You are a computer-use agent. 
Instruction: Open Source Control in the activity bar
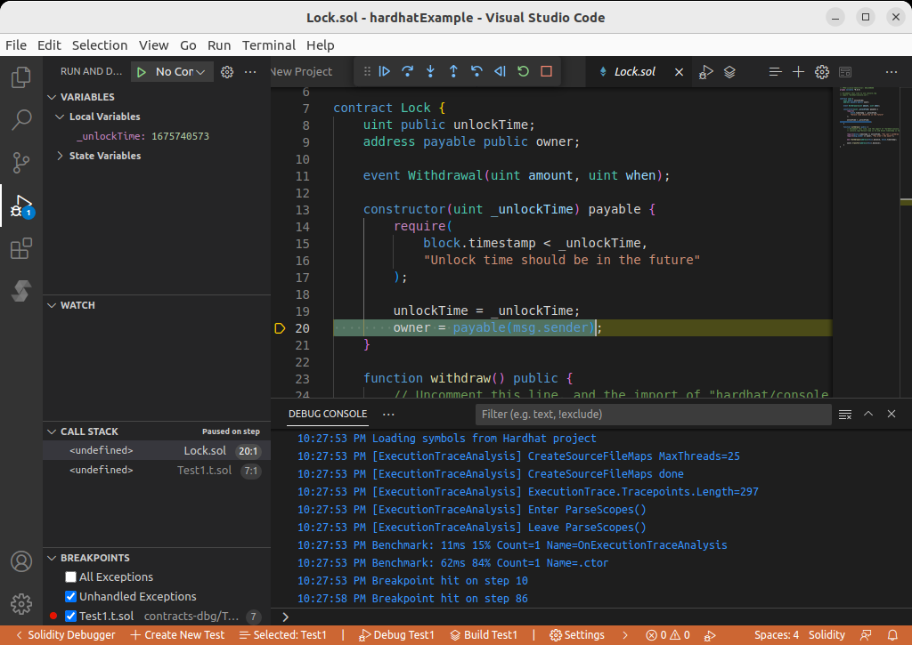coord(21,162)
